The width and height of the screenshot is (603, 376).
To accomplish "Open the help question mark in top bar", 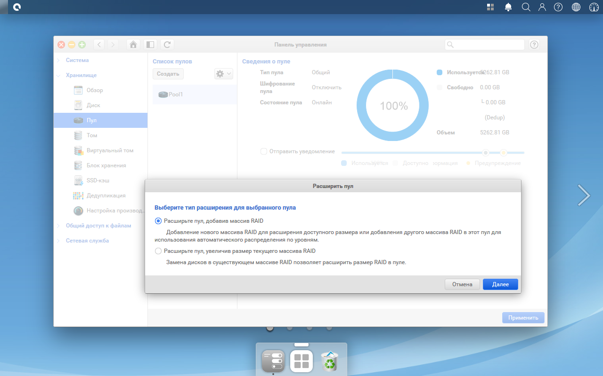I will point(558,7).
